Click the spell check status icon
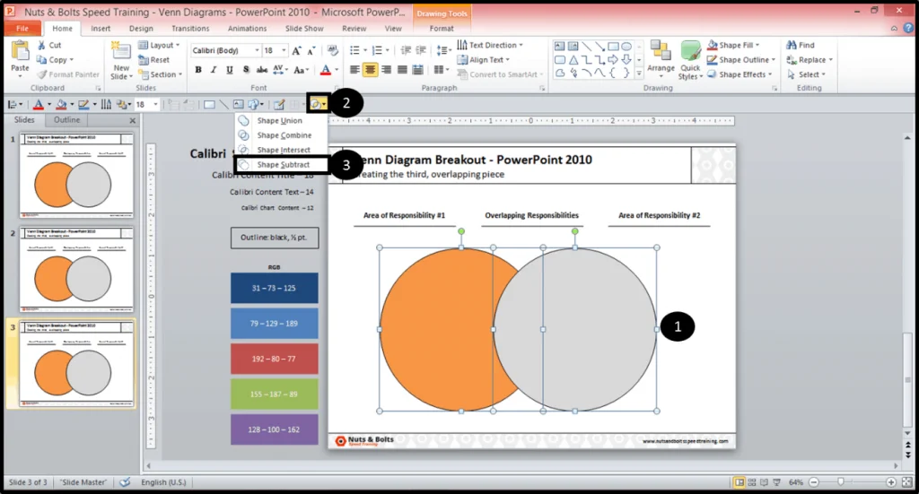 (x=125, y=482)
